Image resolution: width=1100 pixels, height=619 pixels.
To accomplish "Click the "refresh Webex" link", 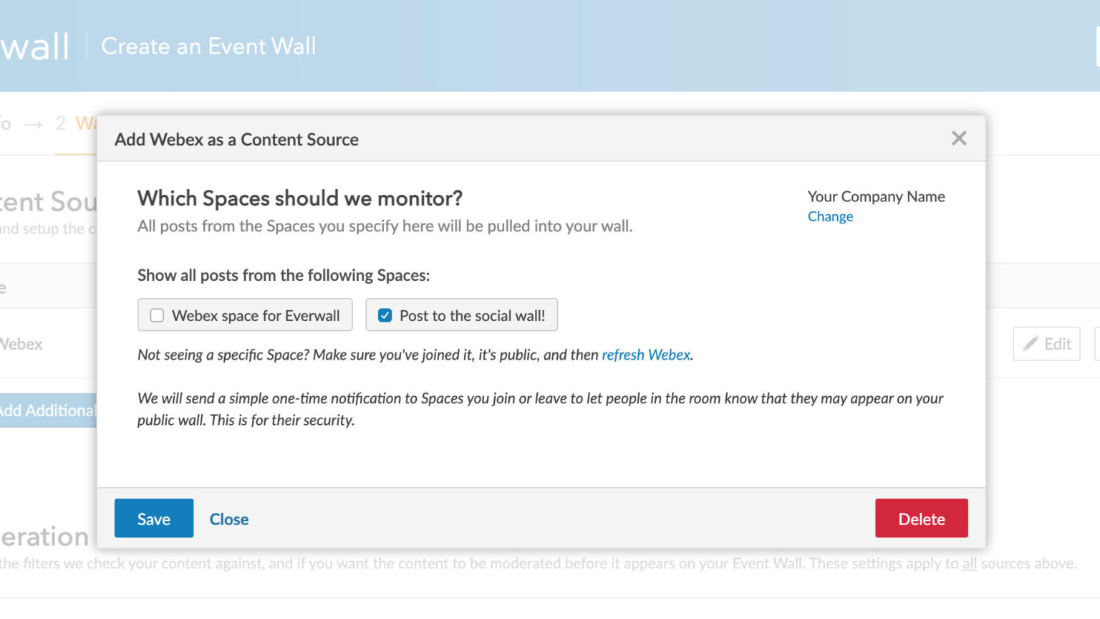I will 645,354.
